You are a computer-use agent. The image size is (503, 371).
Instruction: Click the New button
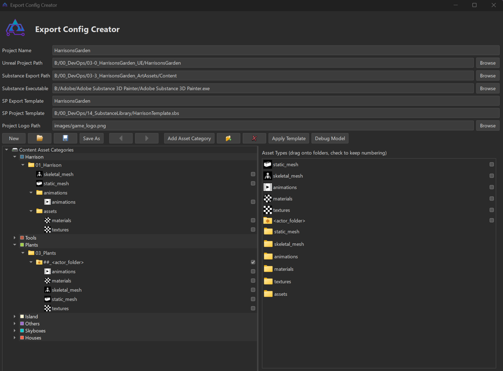coord(14,138)
